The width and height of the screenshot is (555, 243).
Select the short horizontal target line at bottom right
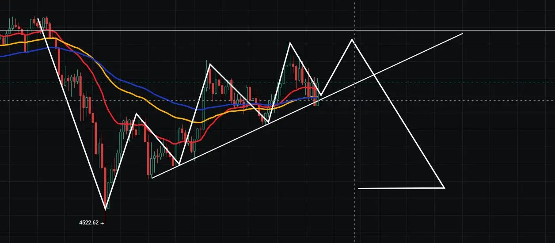point(401,188)
